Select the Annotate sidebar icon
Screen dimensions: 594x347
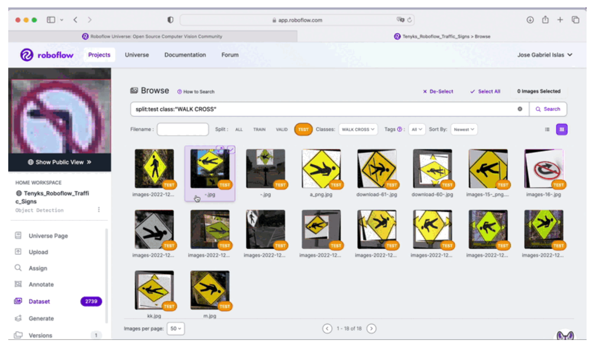point(18,284)
